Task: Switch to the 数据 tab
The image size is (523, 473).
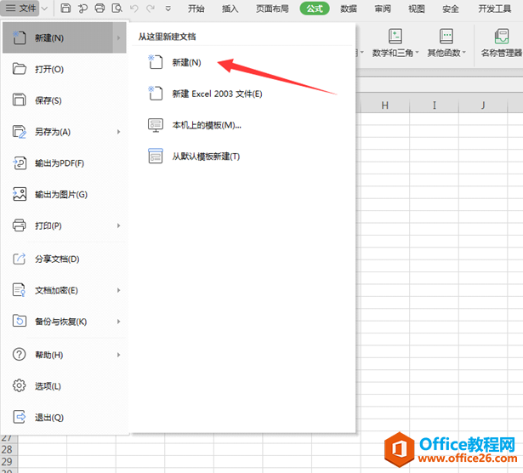Action: coord(349,9)
